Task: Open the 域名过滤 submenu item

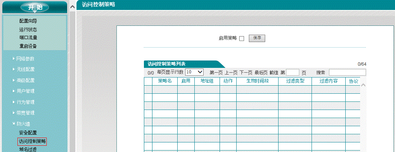Action: [x=28, y=149]
